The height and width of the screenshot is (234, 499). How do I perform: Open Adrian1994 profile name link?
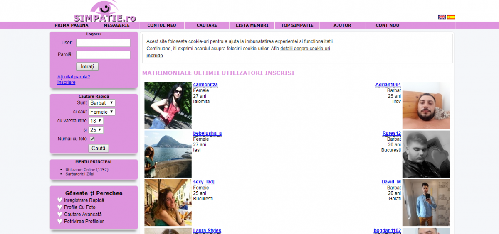[x=388, y=85]
